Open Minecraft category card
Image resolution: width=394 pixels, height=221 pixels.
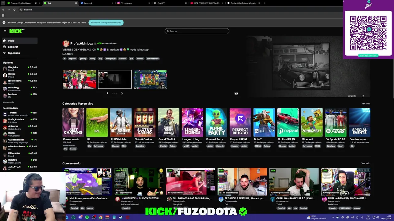coord(312,122)
